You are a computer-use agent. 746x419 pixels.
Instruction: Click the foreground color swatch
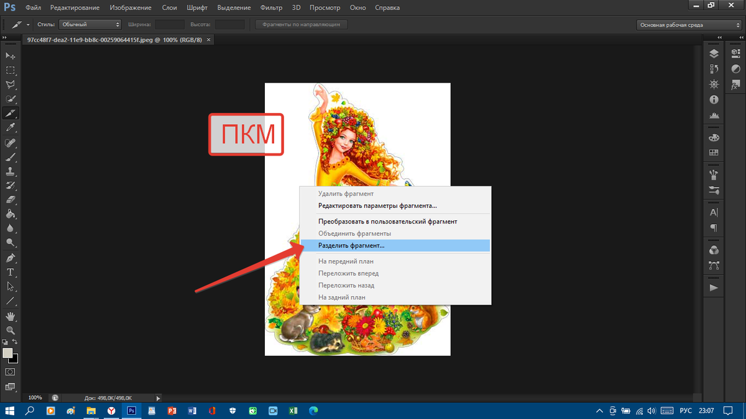(7, 353)
